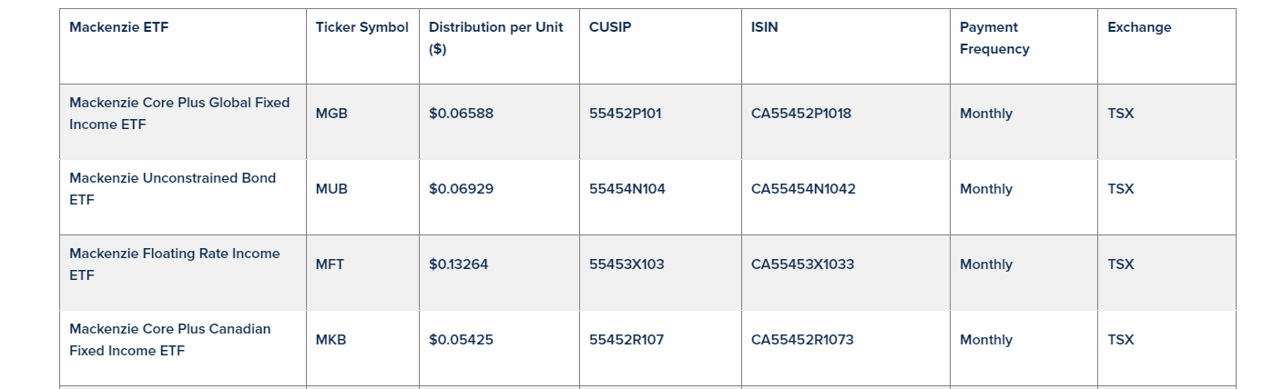Select Mackenzie Floating Rate Income ETF name
Image resolution: width=1273 pixels, height=389 pixels.
pos(174,264)
